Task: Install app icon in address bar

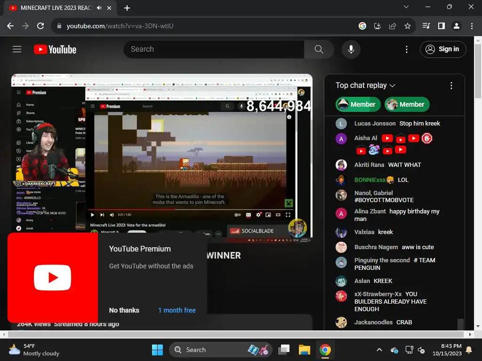Action: coord(377,26)
